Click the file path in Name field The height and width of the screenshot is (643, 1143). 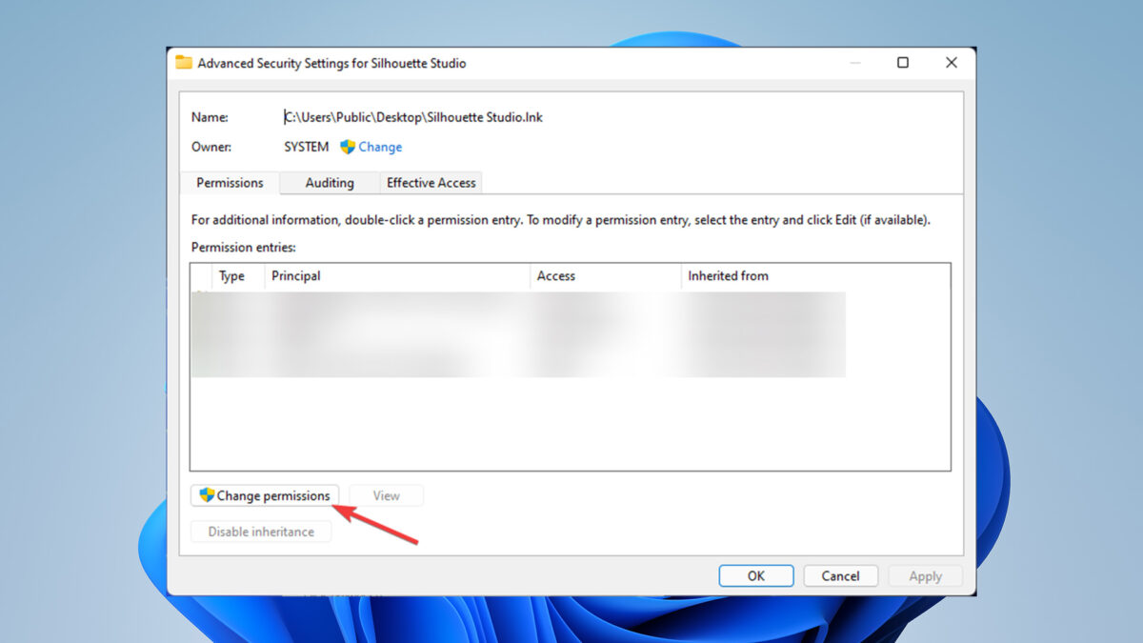(413, 117)
